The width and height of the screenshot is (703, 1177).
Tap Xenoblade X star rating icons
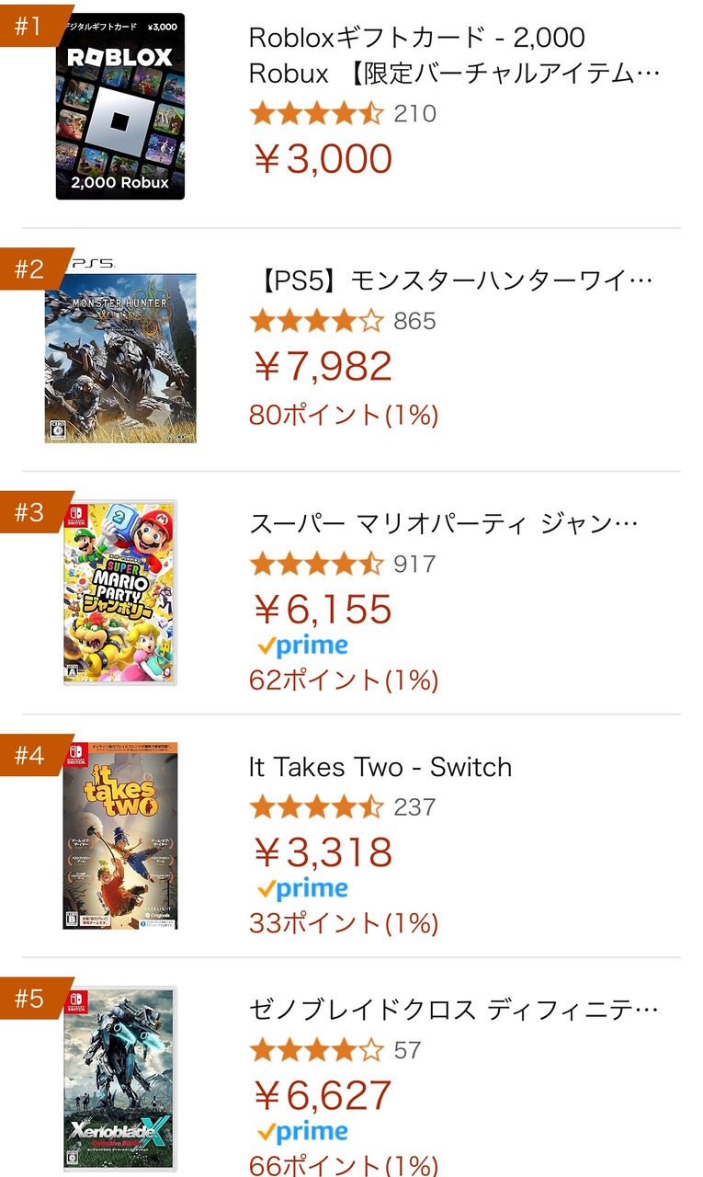[x=315, y=1050]
